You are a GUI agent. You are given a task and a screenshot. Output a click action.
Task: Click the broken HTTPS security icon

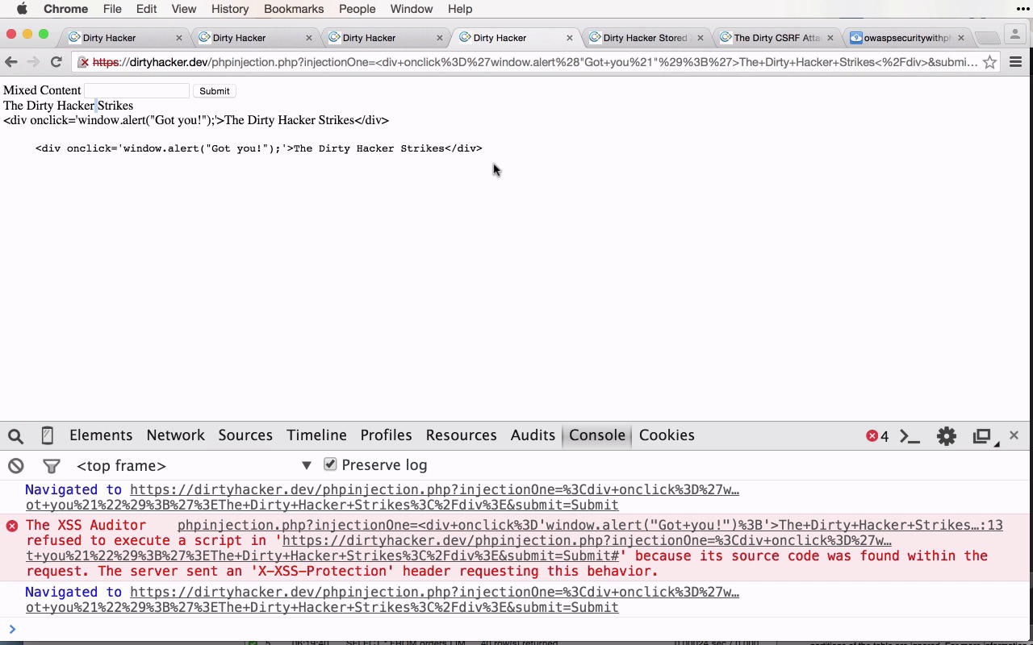pyautogui.click(x=82, y=62)
